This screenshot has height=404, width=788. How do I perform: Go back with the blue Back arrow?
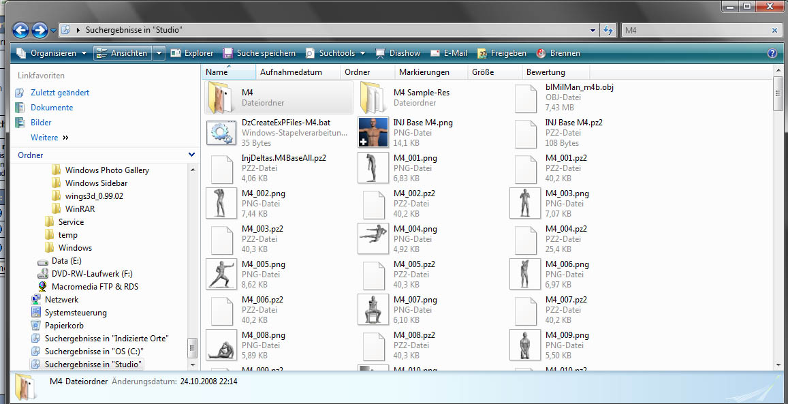[20, 30]
